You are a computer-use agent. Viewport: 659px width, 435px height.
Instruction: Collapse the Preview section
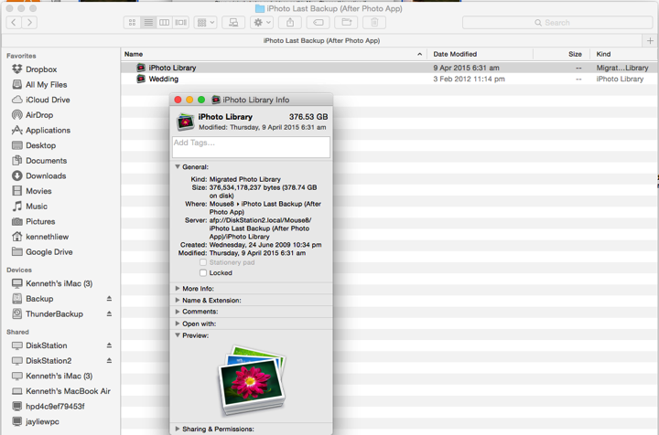pyautogui.click(x=178, y=335)
